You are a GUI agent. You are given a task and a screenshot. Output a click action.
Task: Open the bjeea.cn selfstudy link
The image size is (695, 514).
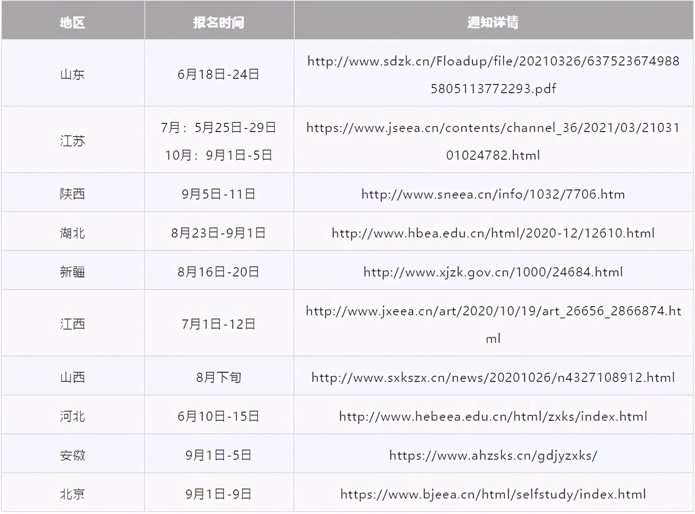pos(493,494)
